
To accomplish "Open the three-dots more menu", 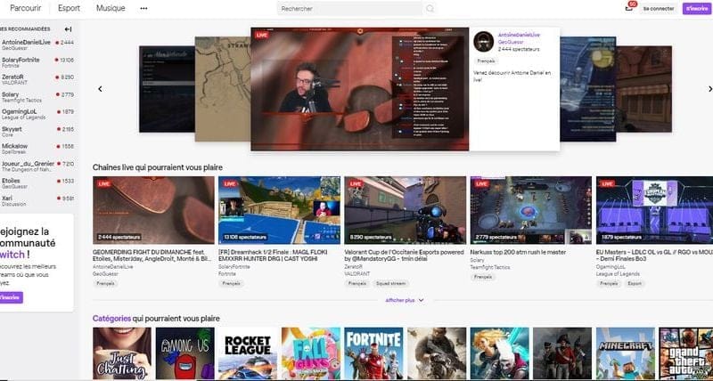I will coord(143,8).
